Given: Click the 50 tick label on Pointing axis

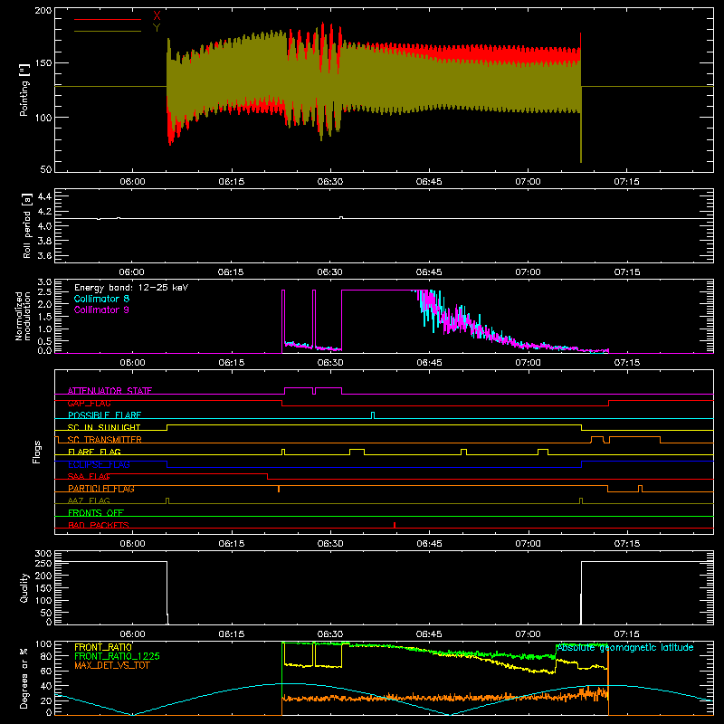Looking at the screenshot, I should pyautogui.click(x=46, y=169).
